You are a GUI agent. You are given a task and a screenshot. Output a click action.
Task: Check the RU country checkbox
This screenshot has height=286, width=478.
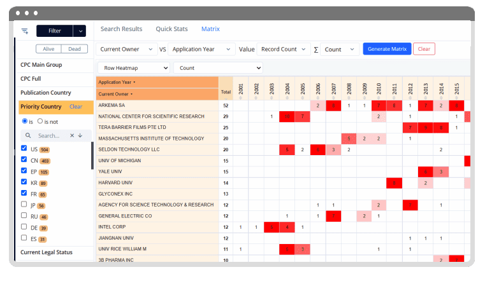[x=24, y=215]
